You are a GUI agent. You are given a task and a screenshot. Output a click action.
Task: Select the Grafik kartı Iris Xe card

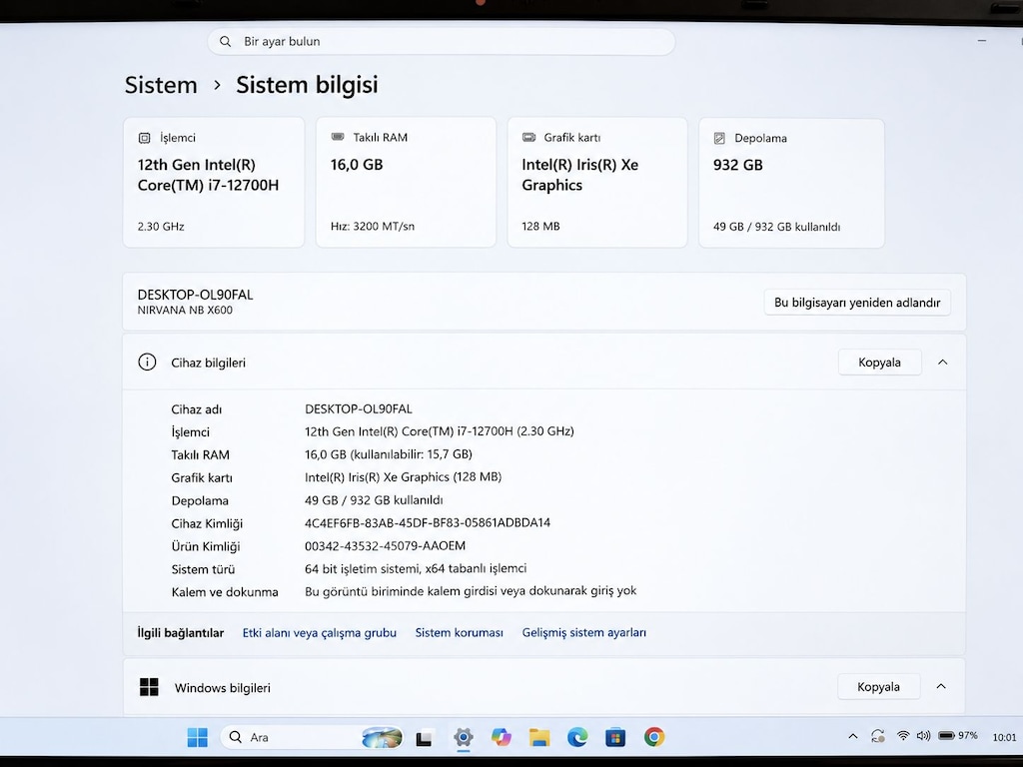[597, 183]
